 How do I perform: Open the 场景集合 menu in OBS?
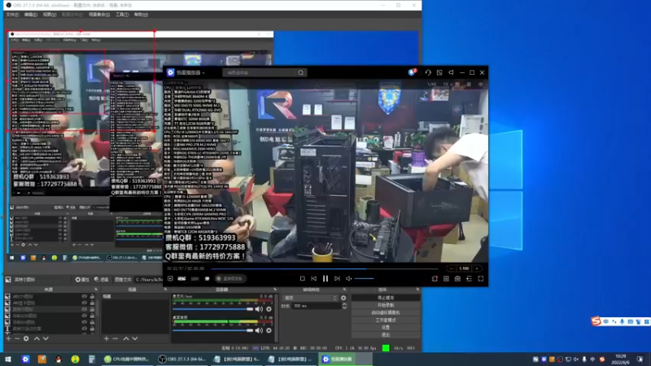pyautogui.click(x=99, y=15)
